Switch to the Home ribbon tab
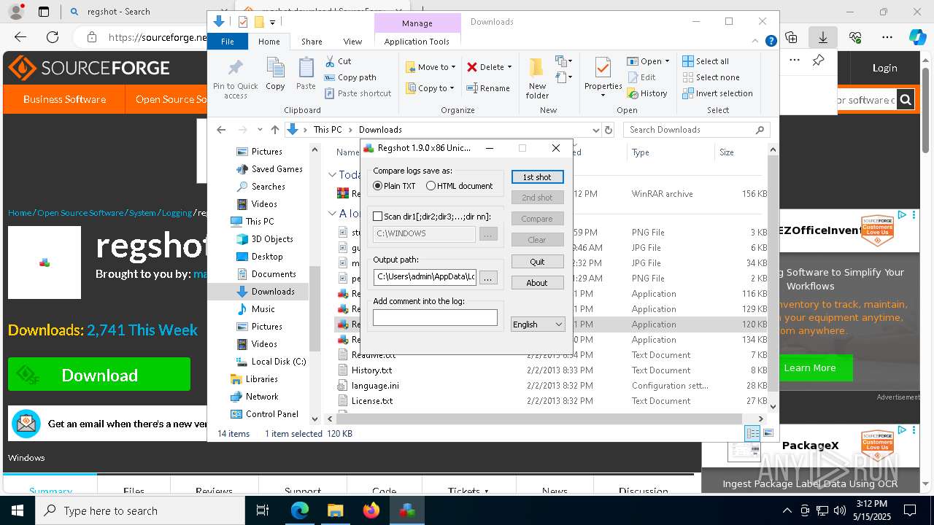 [269, 42]
